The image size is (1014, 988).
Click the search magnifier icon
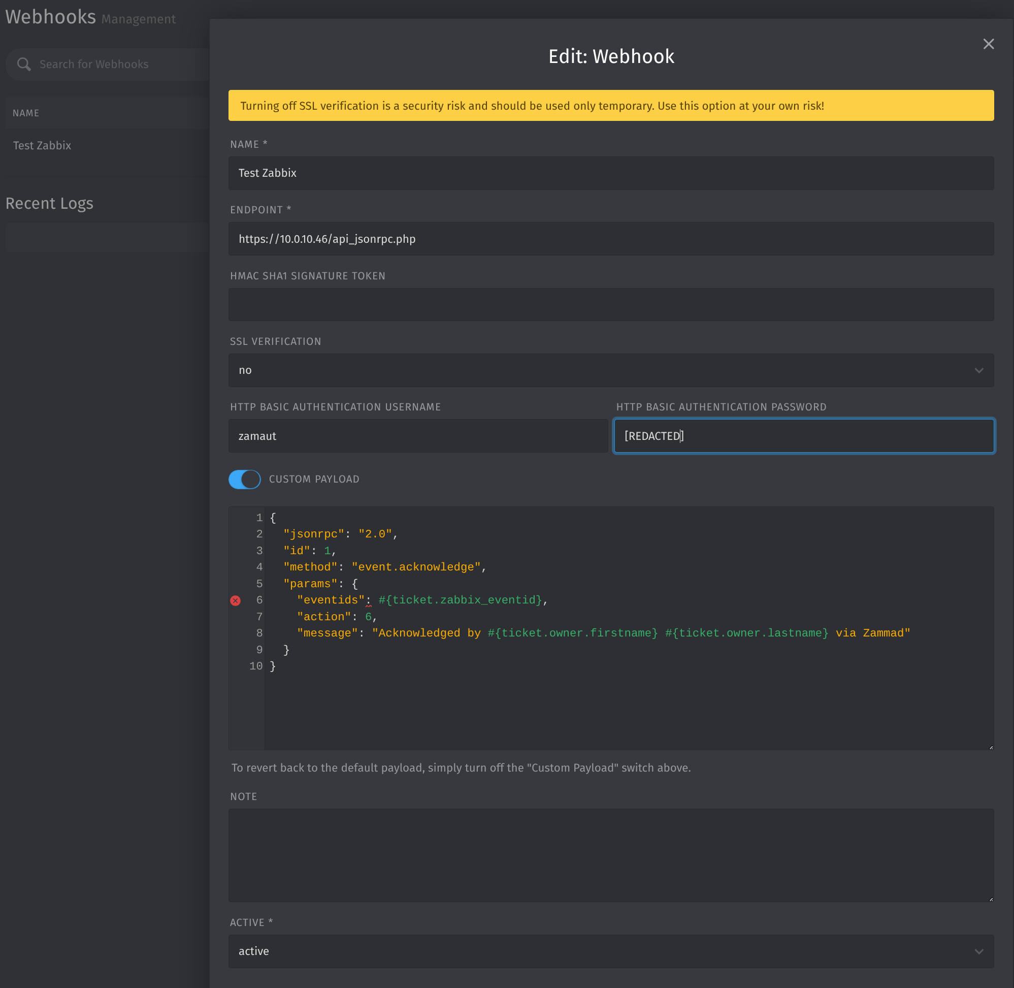pos(24,65)
